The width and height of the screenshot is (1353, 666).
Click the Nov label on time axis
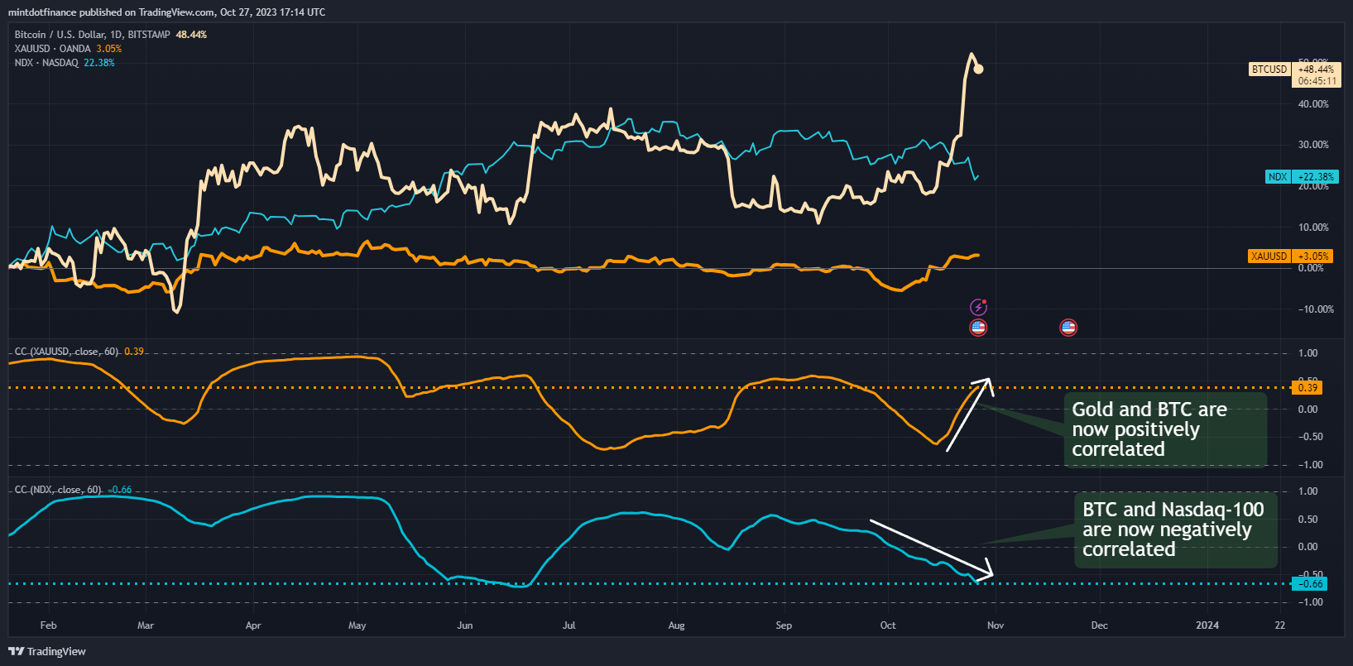(996, 625)
